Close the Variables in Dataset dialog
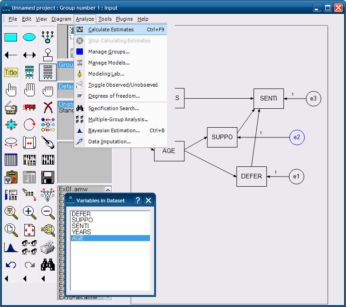 coord(148,201)
